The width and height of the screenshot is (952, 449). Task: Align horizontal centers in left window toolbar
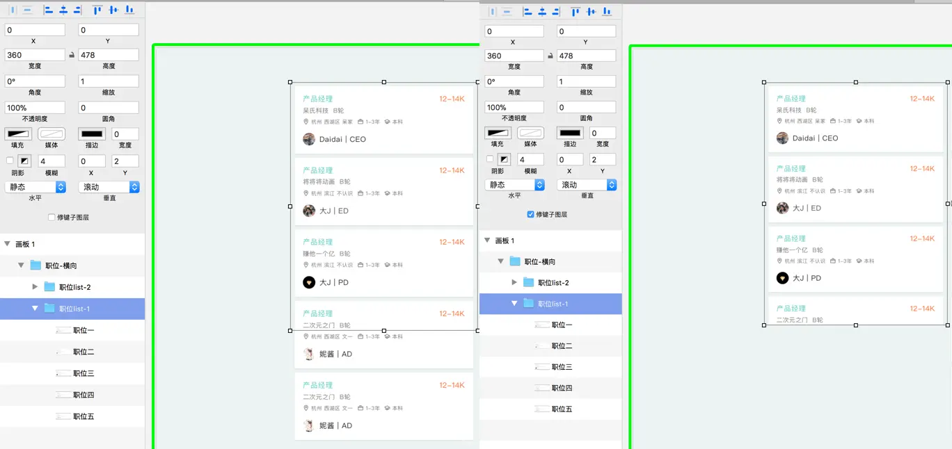click(x=63, y=10)
